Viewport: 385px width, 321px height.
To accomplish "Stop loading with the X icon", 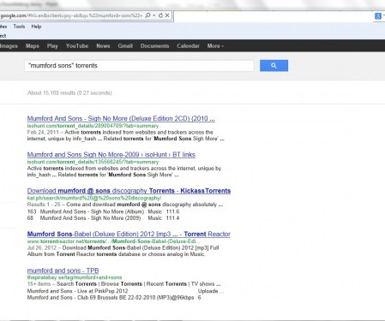I will 167,15.
